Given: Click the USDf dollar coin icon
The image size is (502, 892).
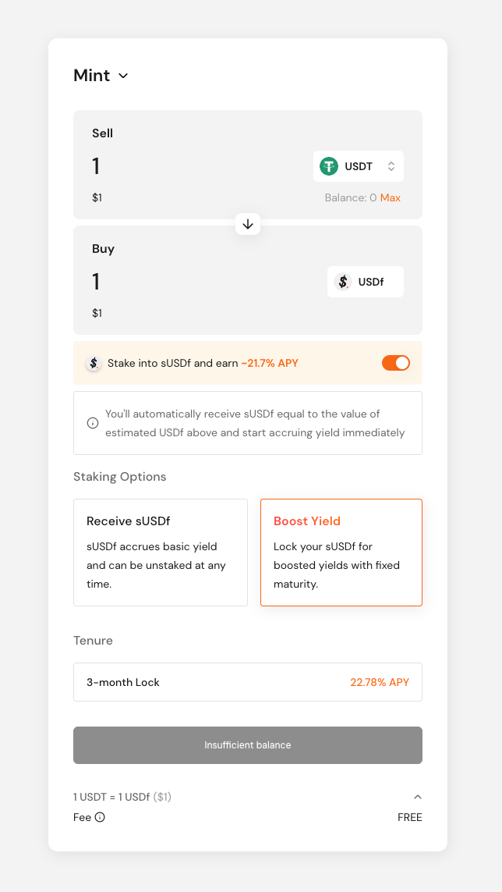Looking at the screenshot, I should (x=343, y=282).
